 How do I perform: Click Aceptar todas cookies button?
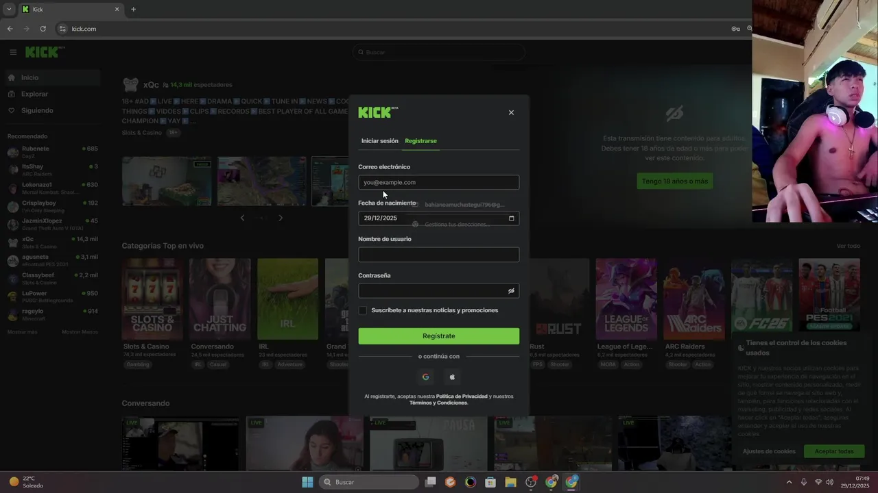click(834, 451)
